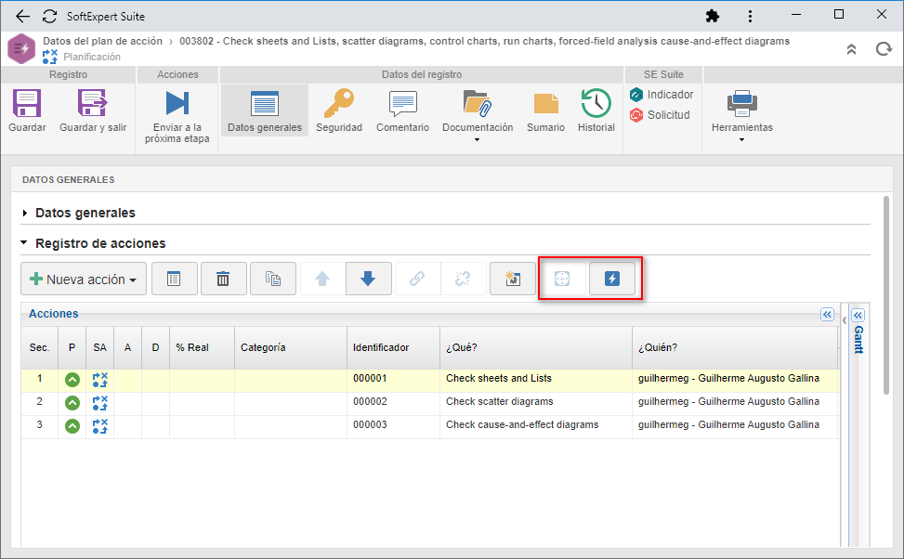
Task: Click Guardar y salir icon
Action: tap(92, 104)
